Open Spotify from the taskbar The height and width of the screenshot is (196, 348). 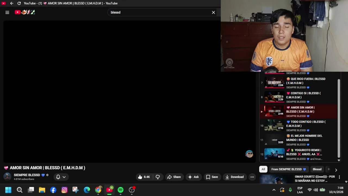click(120, 190)
